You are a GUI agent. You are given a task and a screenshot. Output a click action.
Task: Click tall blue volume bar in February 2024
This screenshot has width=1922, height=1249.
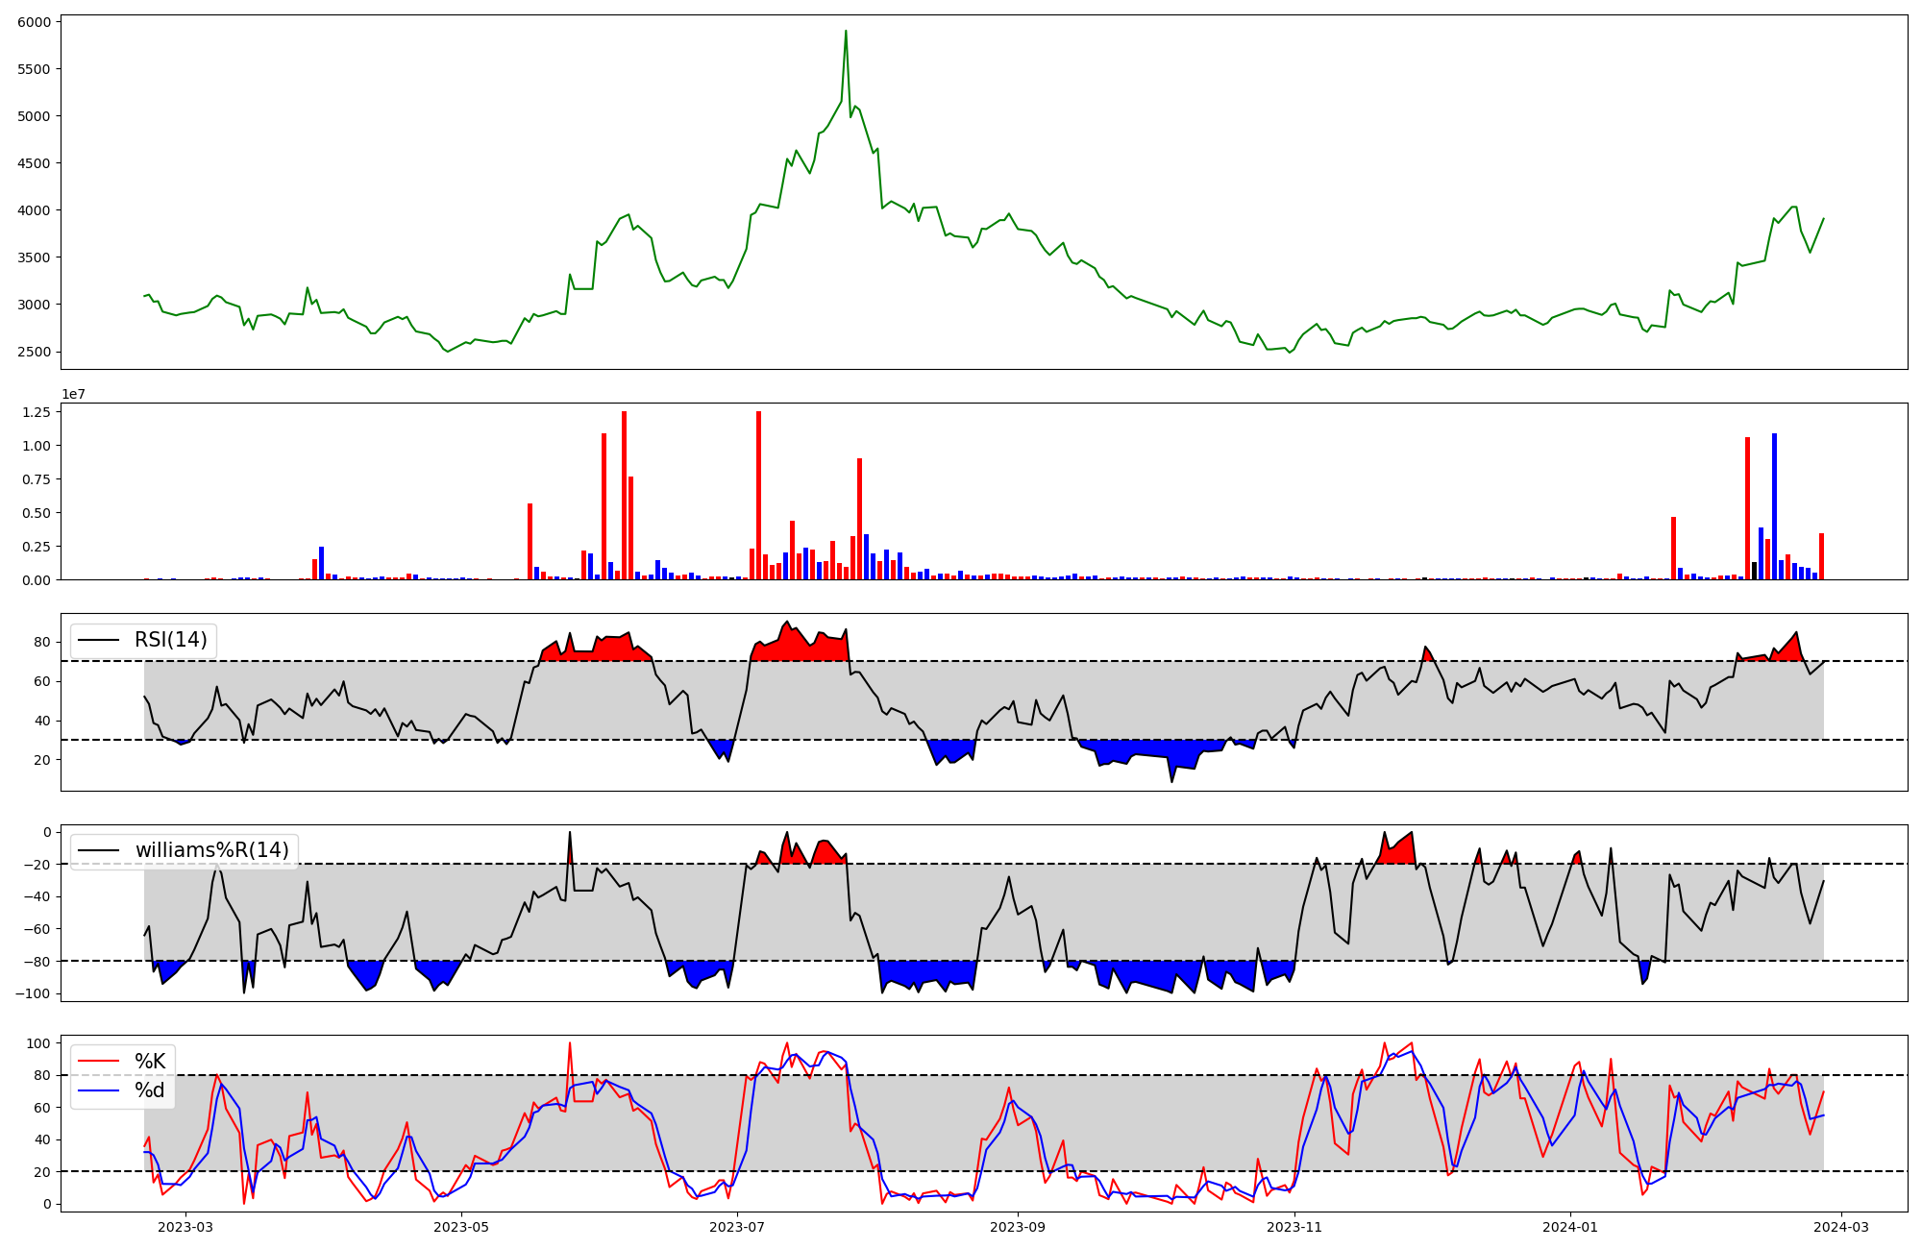click(1774, 506)
